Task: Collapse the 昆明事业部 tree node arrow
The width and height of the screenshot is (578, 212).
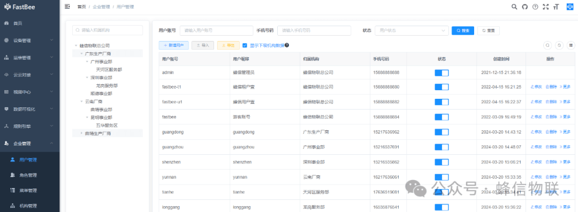Action: 87,117
